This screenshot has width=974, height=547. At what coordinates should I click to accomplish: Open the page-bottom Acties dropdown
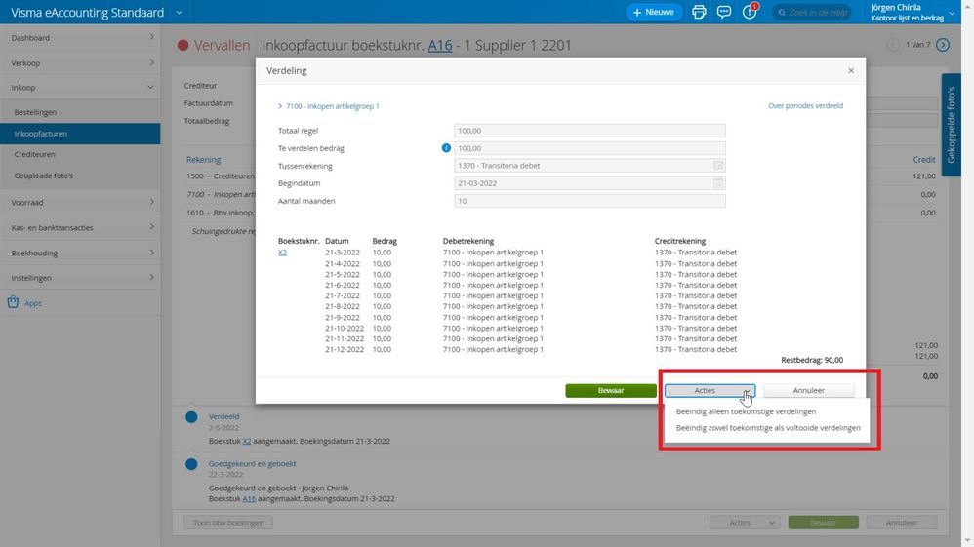point(745,523)
